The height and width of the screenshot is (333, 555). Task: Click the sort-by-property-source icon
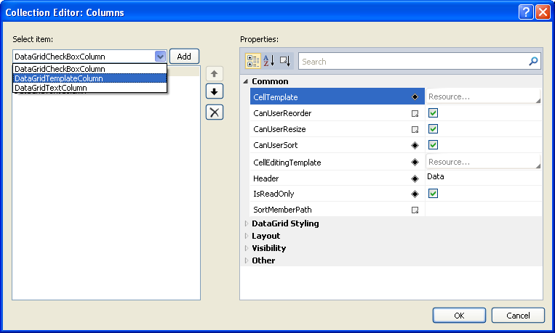[x=284, y=62]
